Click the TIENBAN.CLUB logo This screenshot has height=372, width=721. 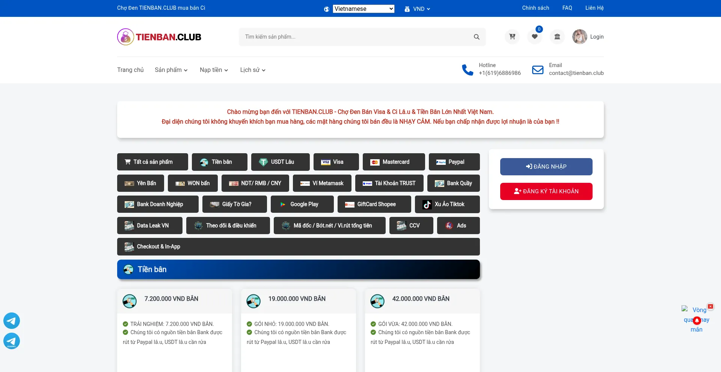(x=159, y=37)
